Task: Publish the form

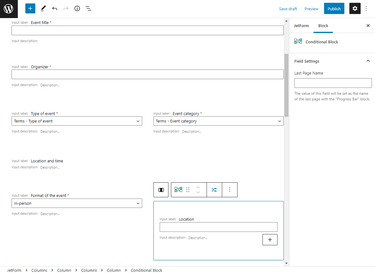Action: [x=334, y=8]
